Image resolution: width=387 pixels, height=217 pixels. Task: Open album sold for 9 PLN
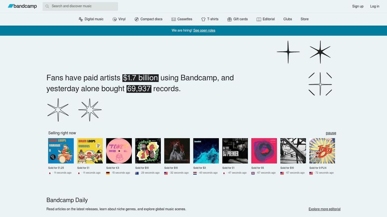coord(322,151)
